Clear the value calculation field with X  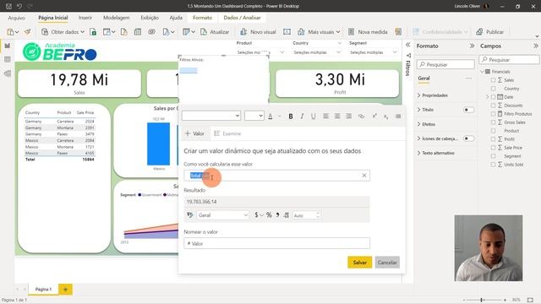pos(364,176)
